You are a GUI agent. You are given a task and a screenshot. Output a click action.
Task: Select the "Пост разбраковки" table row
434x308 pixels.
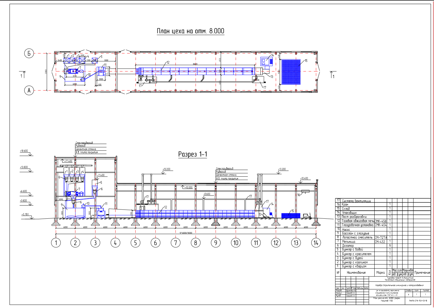[x=383, y=217]
